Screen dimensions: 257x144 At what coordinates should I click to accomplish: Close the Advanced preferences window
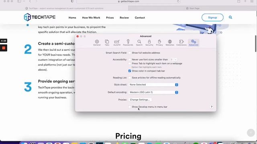coord(78,36)
